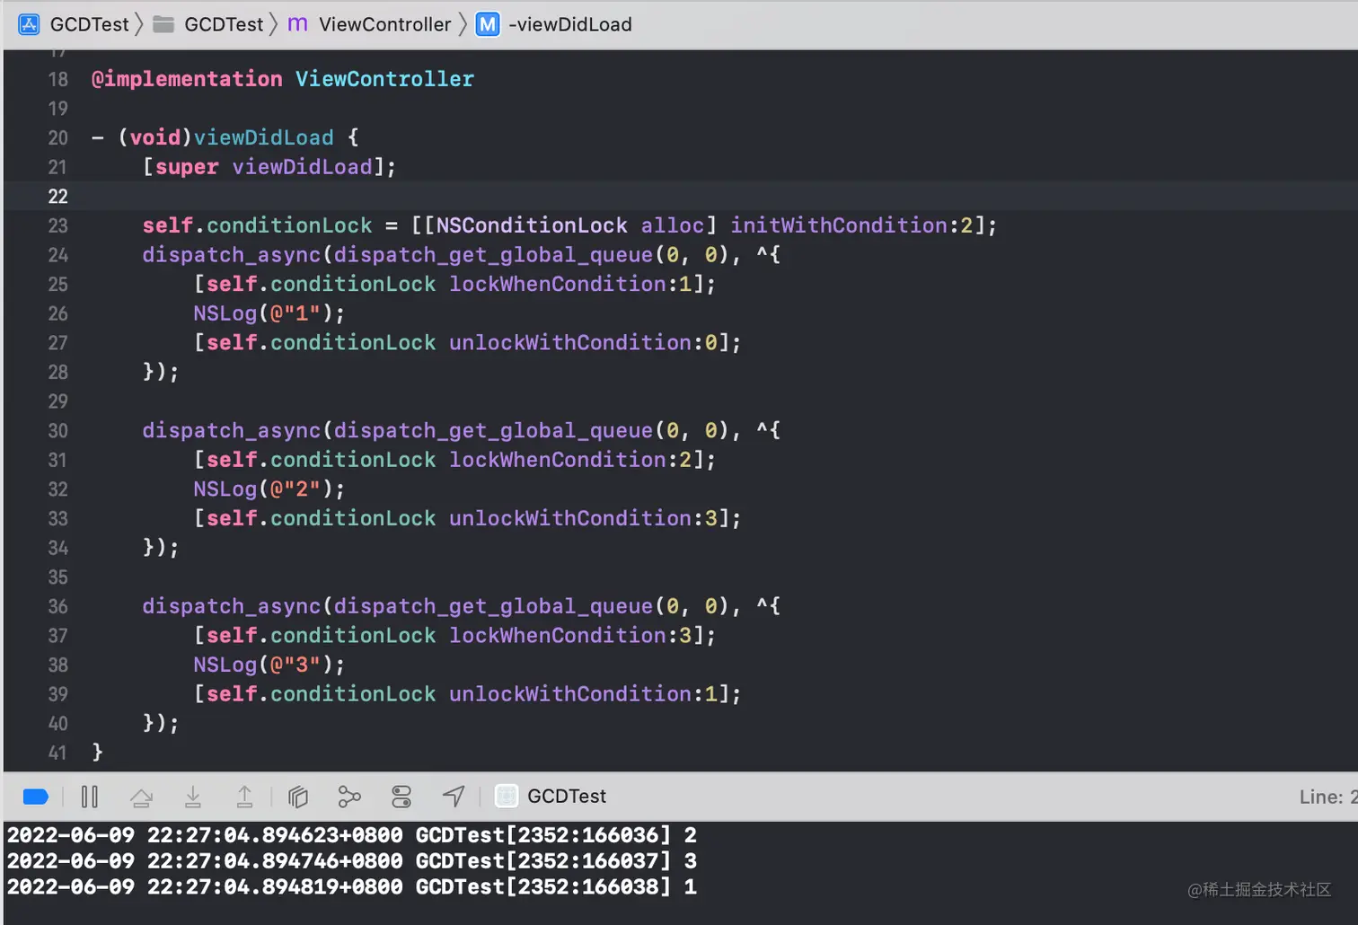1358x925 pixels.
Task: Click unlockWithCondition:3 on line 33
Action: coord(583,518)
